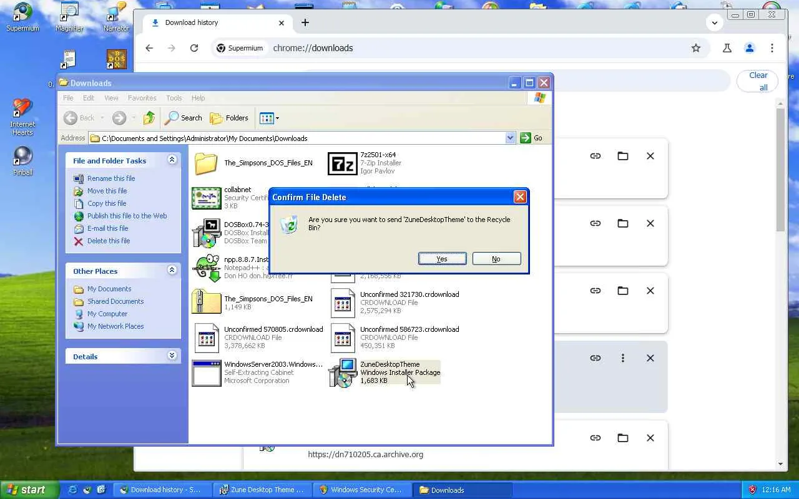Collapse the Other Places panel
The height and width of the screenshot is (499, 799).
click(172, 271)
